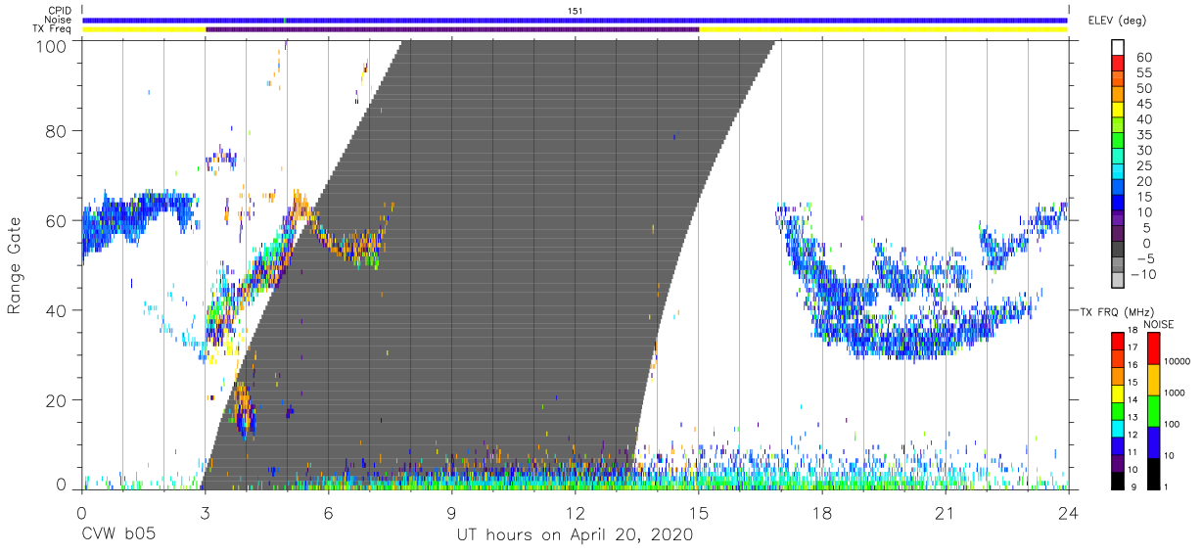Click 'UT hours on April 20, 2020' label
Image resolution: width=1202 pixels, height=555 pixels.
[x=575, y=535]
